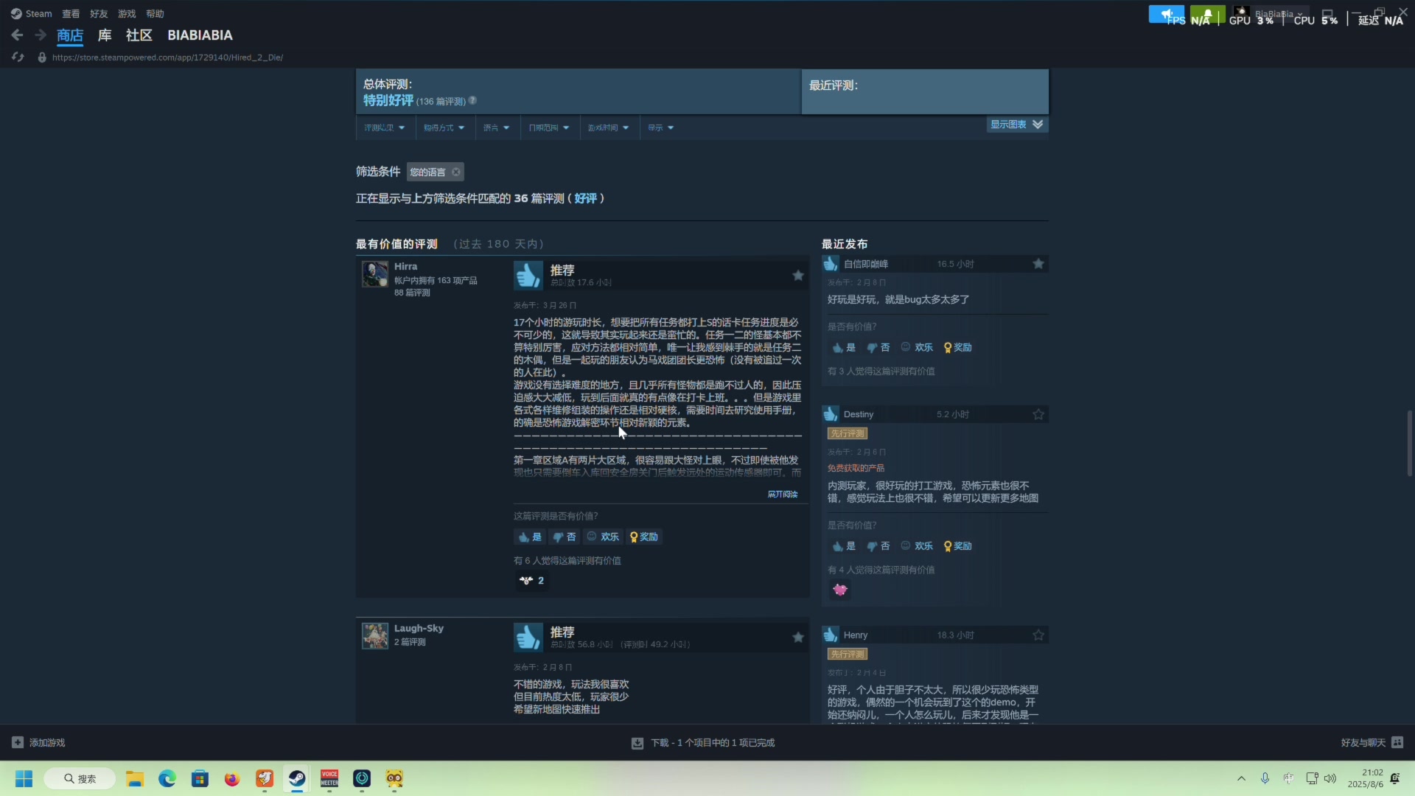Image resolution: width=1415 pixels, height=796 pixels.
Task: Expand Hirra's review with 展开阅读
Action: pyautogui.click(x=783, y=494)
